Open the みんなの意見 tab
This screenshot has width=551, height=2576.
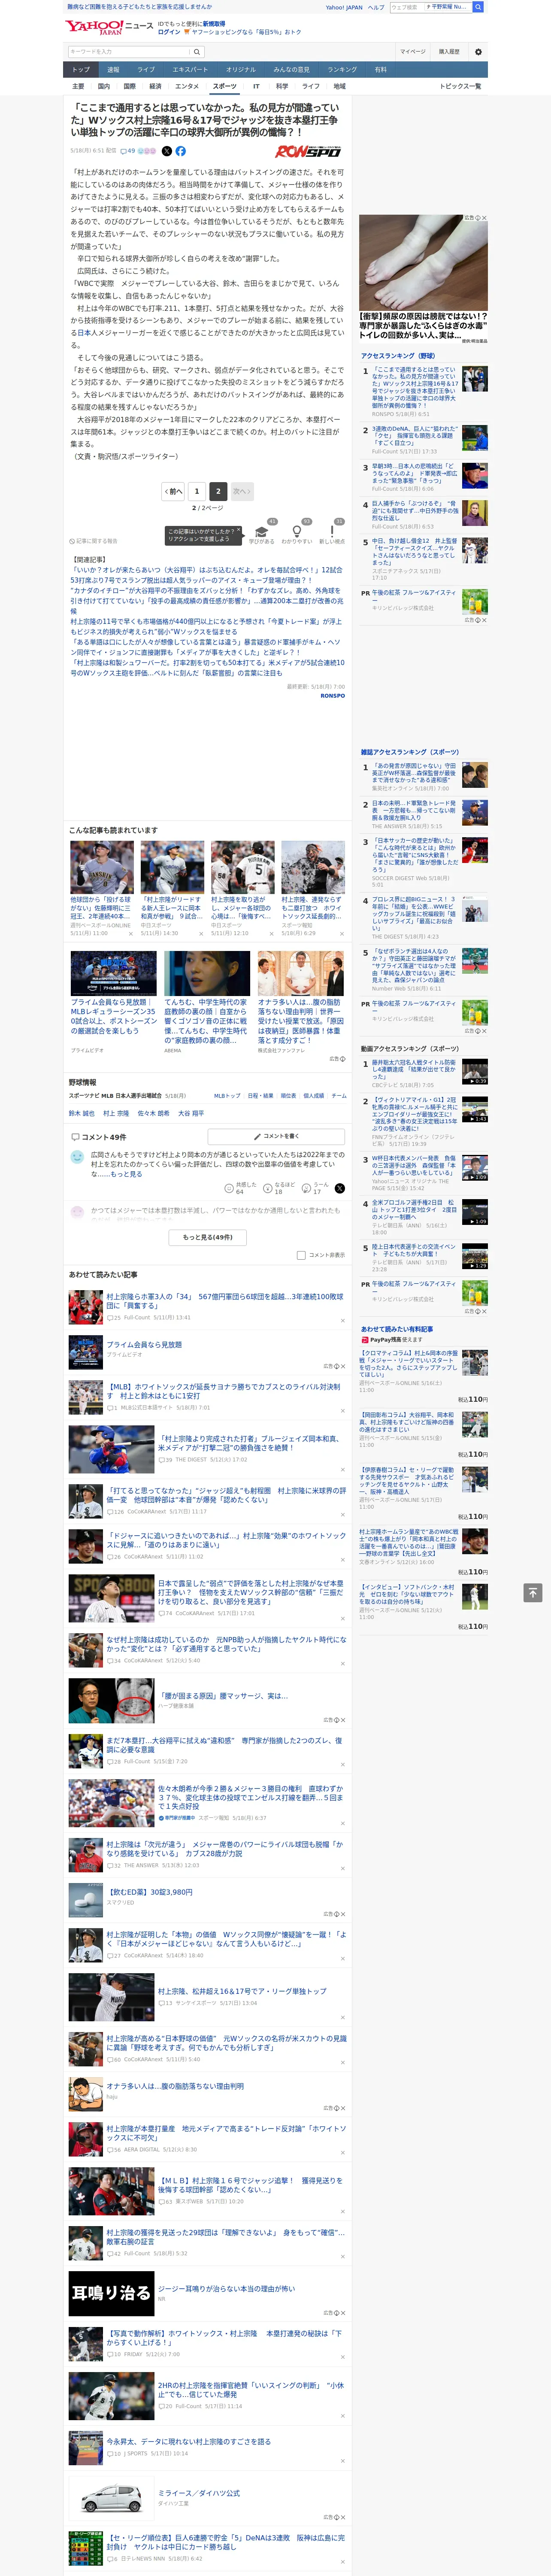pyautogui.click(x=291, y=70)
